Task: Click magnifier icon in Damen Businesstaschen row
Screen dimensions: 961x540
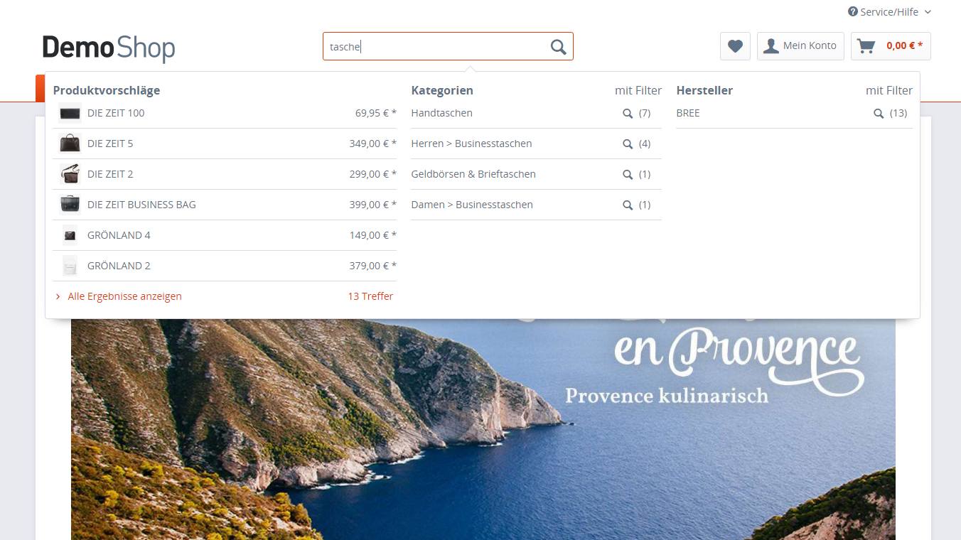Action: [x=628, y=205]
